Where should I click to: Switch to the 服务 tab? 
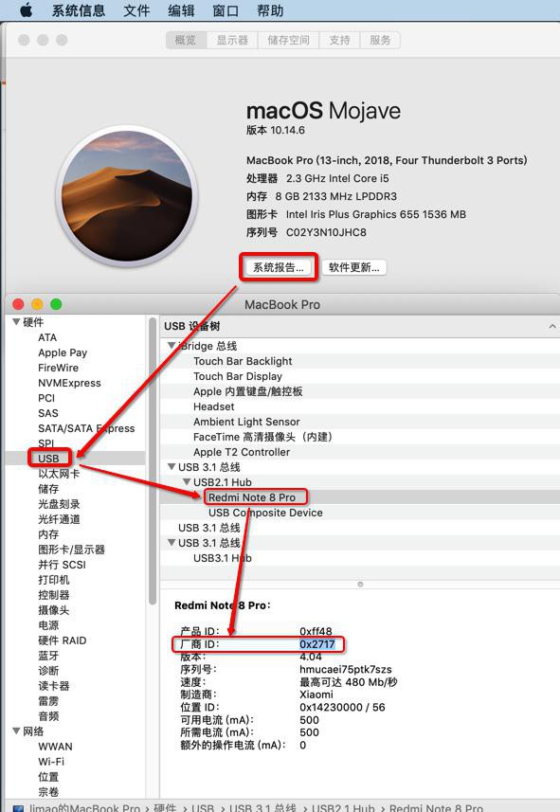(380, 40)
